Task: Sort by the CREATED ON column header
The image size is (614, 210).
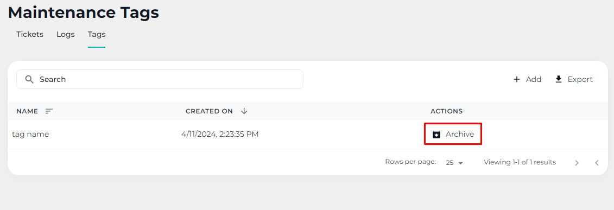Action: [x=209, y=111]
